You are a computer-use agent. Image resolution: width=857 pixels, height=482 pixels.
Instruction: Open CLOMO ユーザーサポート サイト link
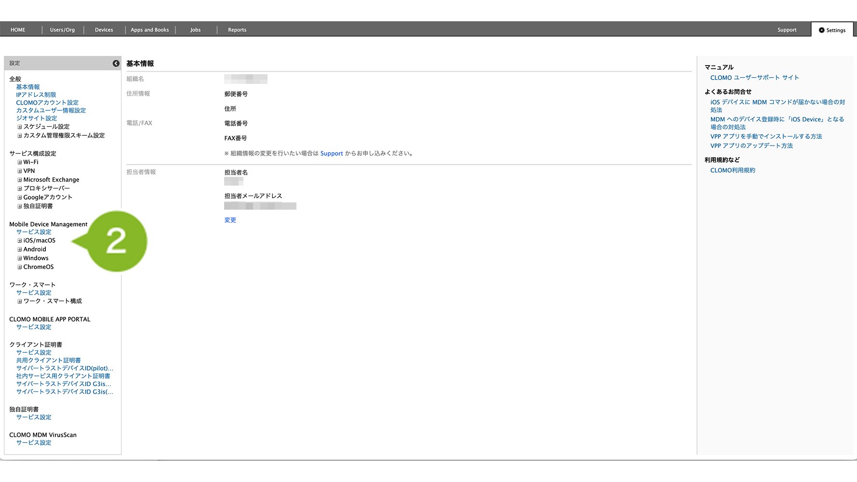point(754,78)
